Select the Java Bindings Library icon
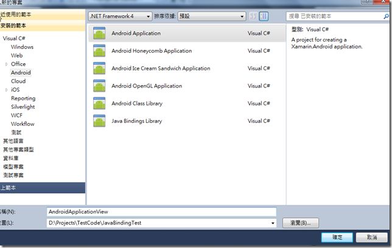The width and height of the screenshot is (392, 248). 99,121
